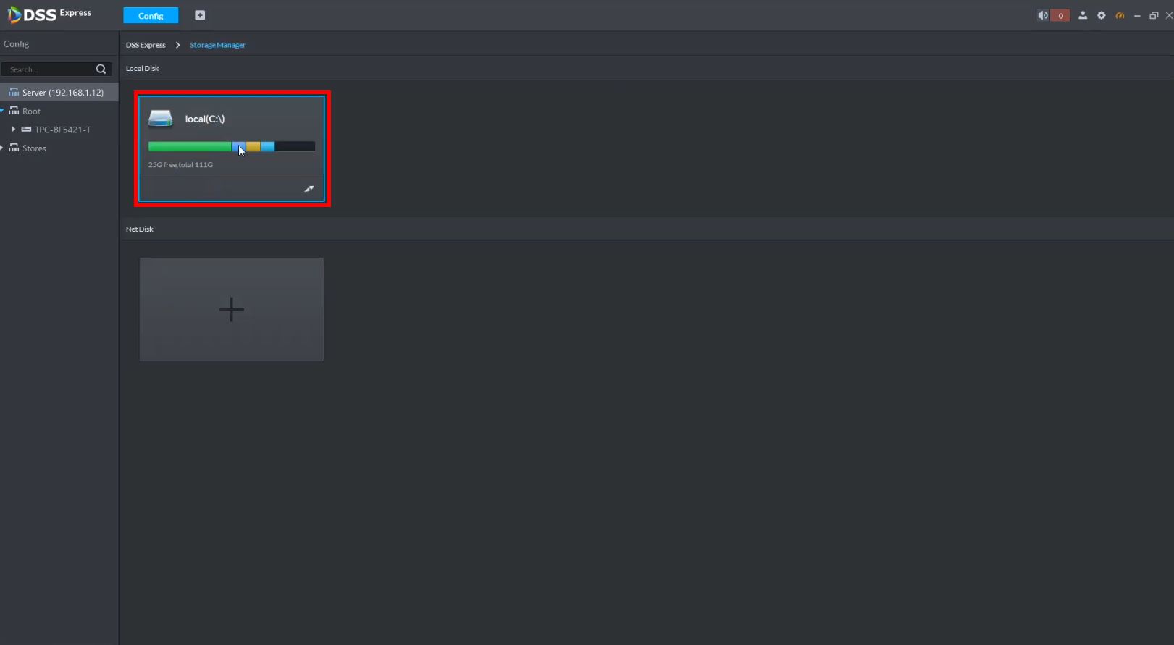Click the green segment of disk usage bar
The image size is (1174, 645).
[x=190, y=146]
